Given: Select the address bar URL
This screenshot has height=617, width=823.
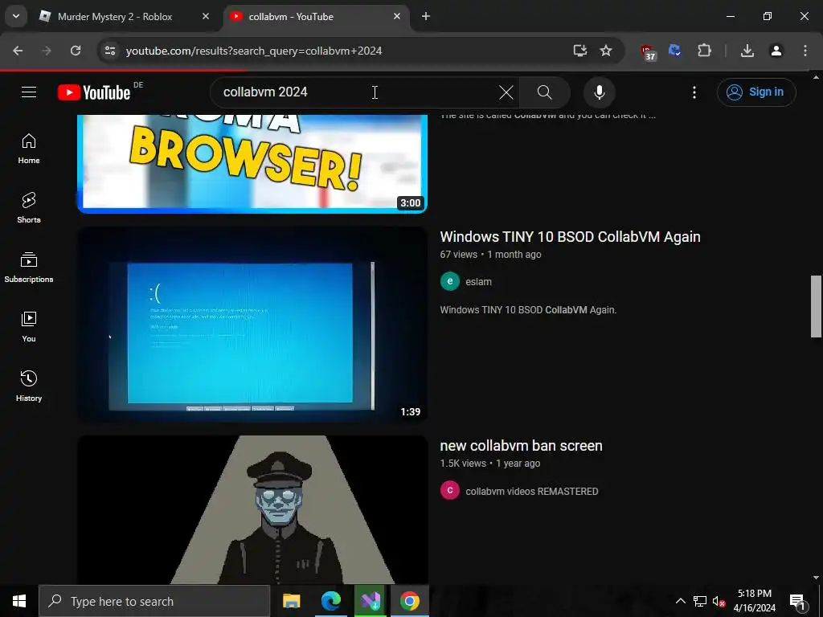Looking at the screenshot, I should tap(254, 51).
